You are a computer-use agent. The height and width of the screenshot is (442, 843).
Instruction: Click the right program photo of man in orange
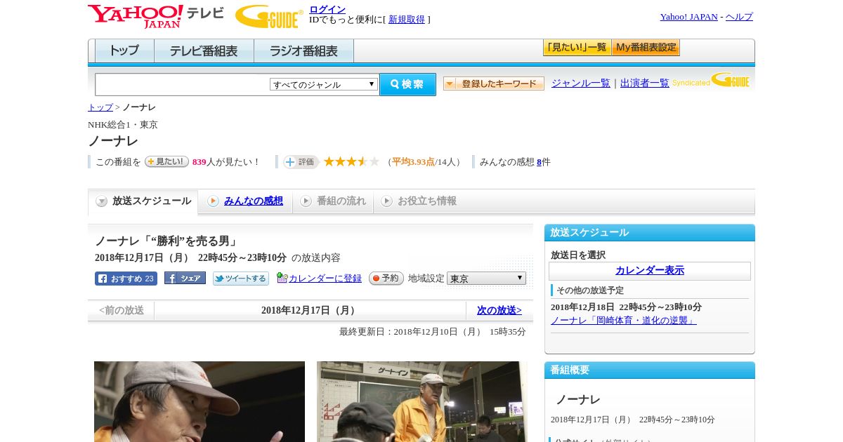422,401
